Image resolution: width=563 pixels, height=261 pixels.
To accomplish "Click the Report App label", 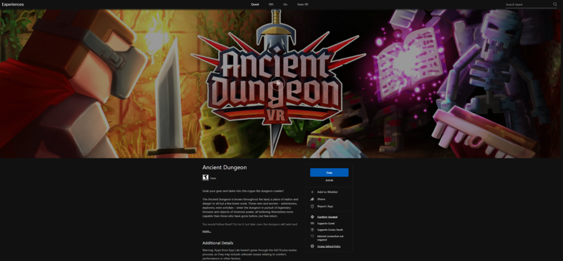I will coord(325,207).
